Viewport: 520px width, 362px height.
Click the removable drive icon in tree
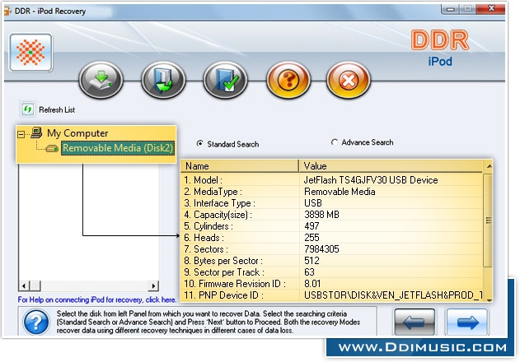tap(52, 148)
